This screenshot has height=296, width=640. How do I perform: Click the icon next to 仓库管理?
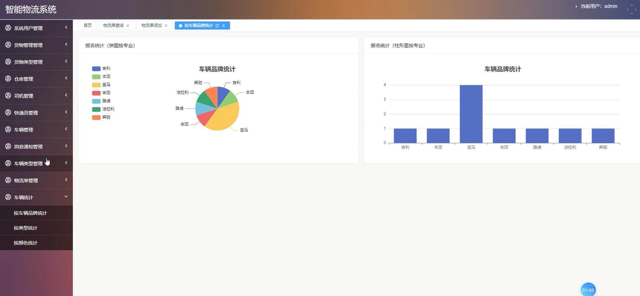[x=8, y=79]
